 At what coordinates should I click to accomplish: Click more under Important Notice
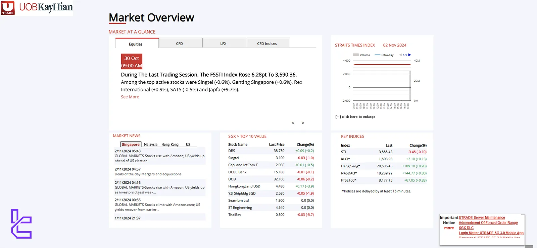click(x=449, y=228)
